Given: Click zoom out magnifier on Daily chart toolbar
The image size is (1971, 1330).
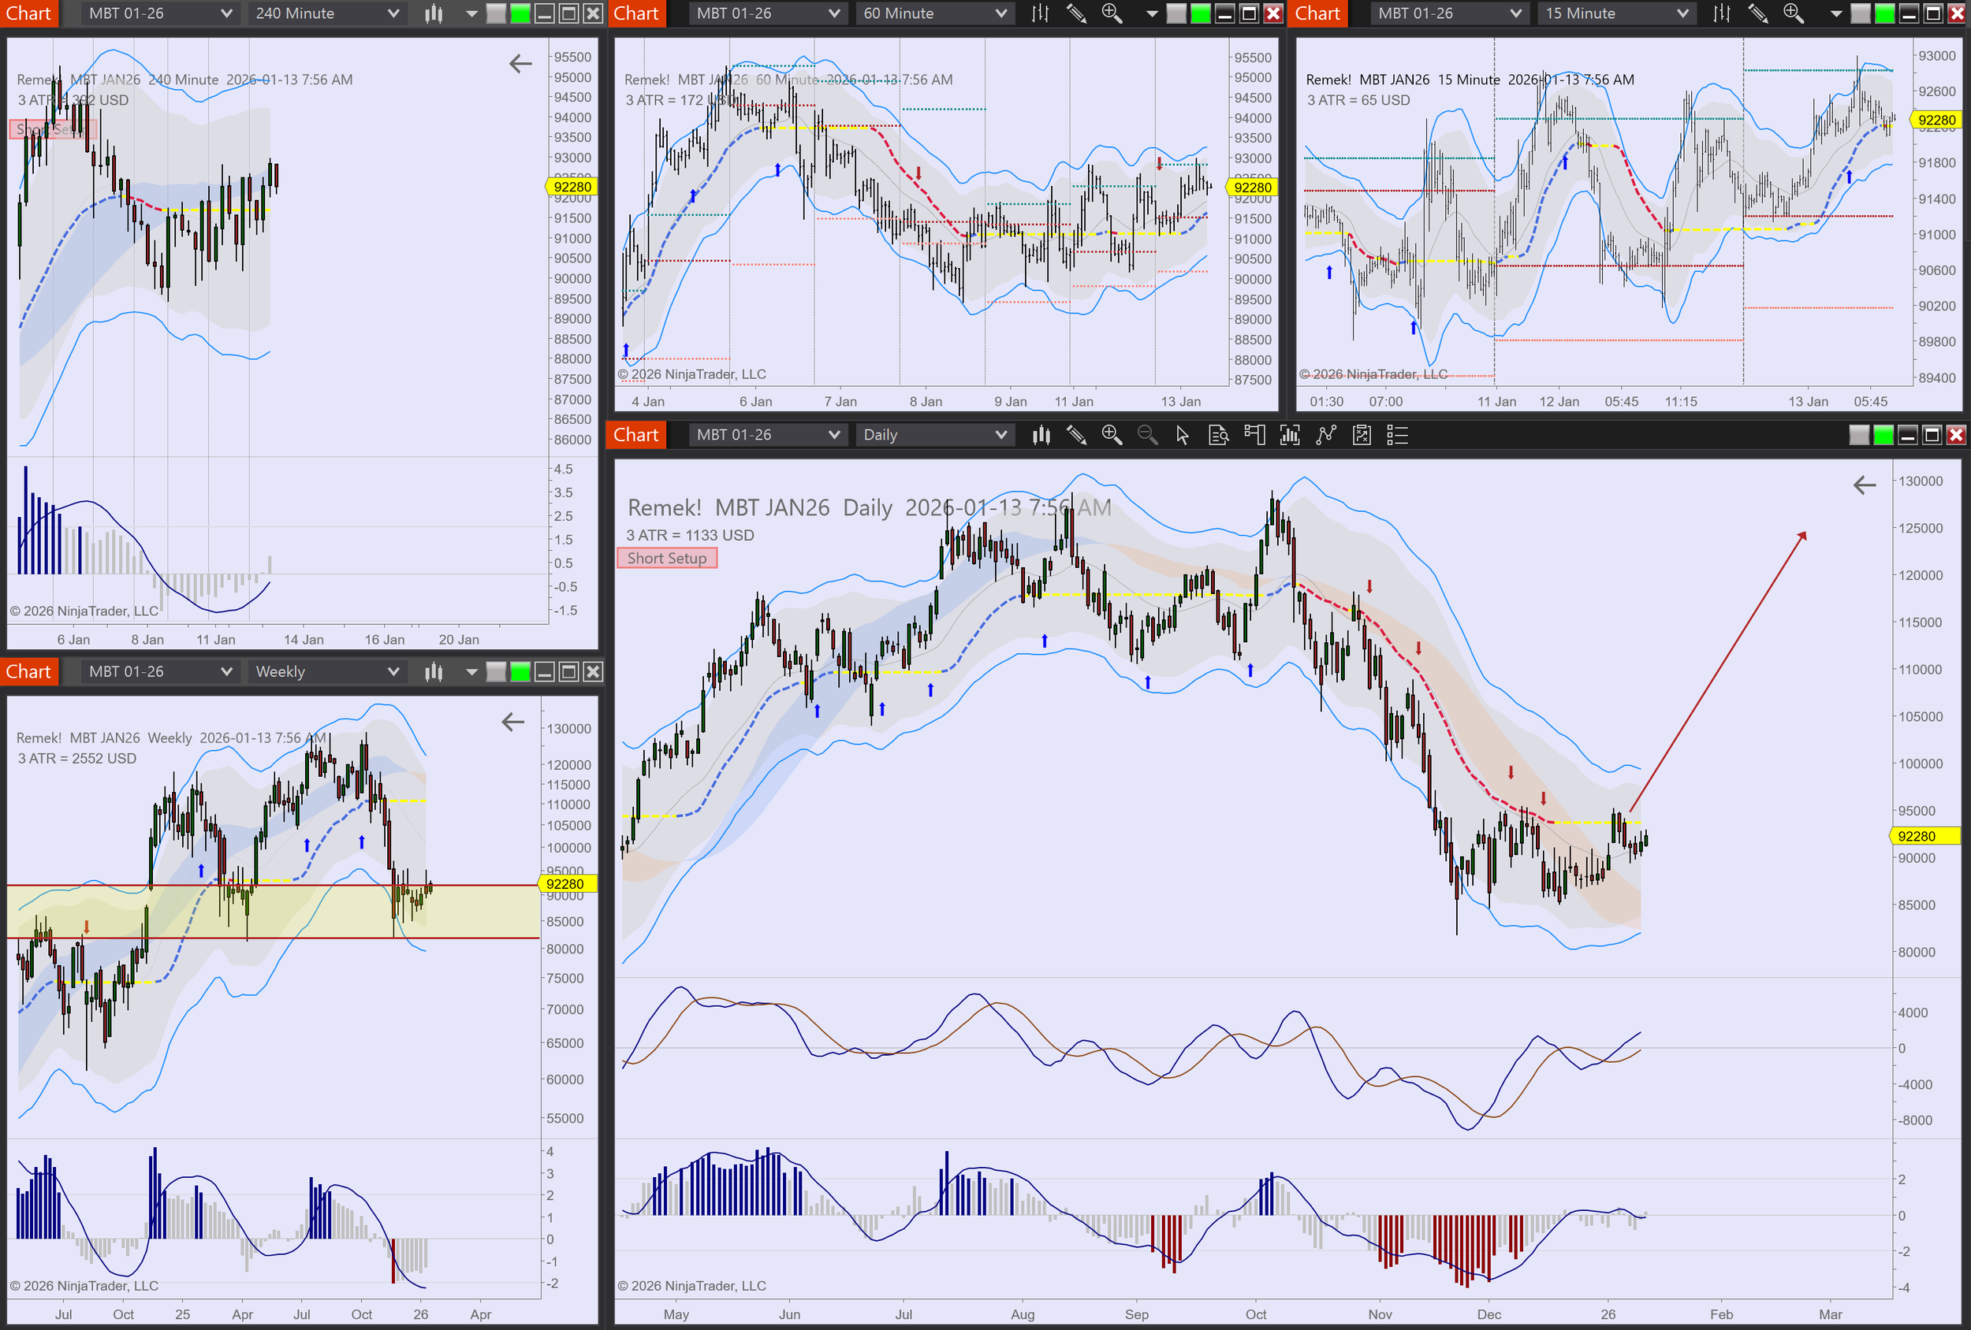Looking at the screenshot, I should [x=1146, y=435].
